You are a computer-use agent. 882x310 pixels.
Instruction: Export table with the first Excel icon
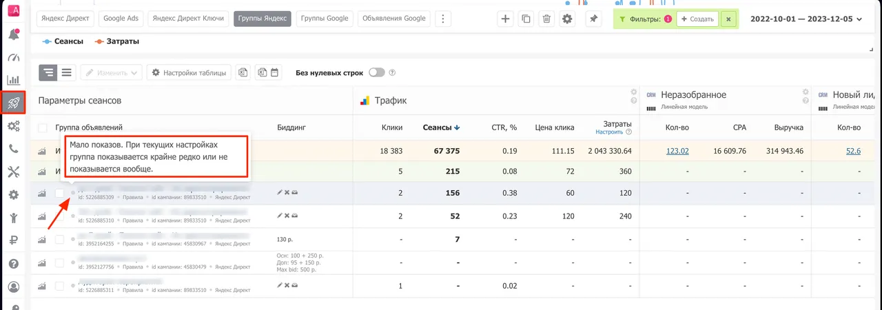pos(243,72)
